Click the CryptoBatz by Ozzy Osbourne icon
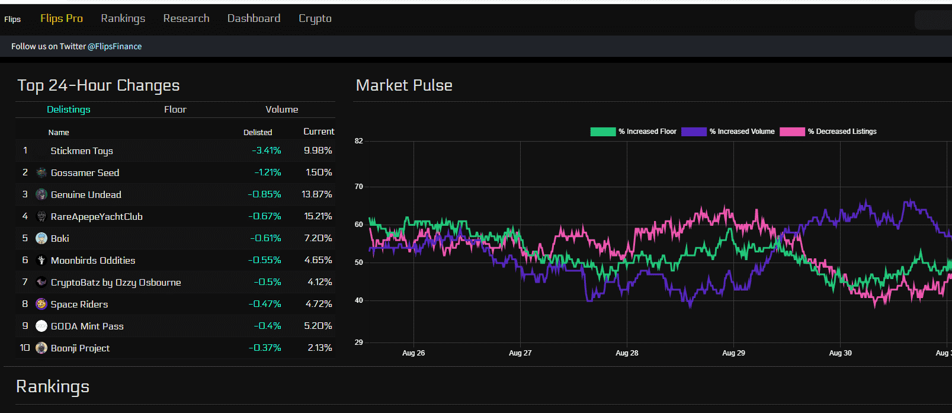This screenshot has width=952, height=413. (x=41, y=282)
